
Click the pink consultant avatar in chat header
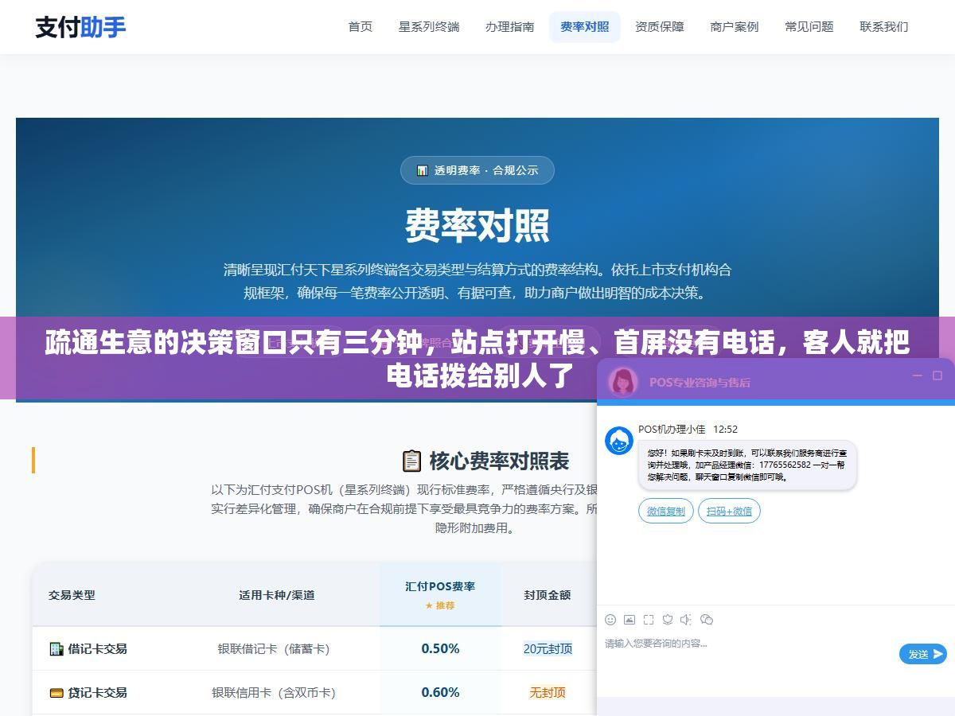pyautogui.click(x=623, y=382)
